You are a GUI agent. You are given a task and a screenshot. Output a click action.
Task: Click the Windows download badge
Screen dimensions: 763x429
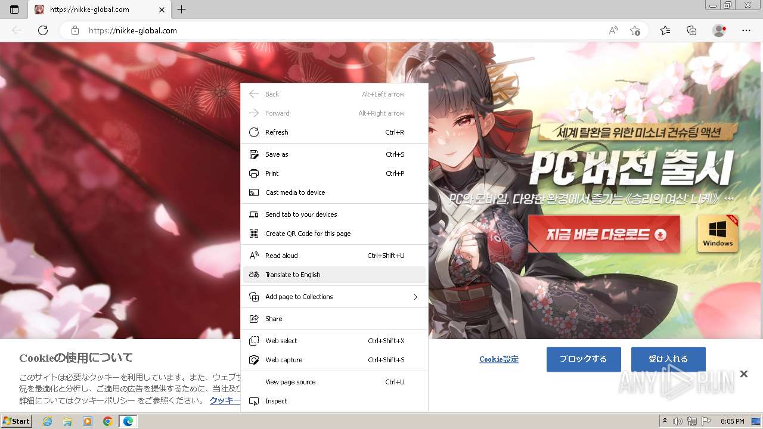[x=718, y=234]
